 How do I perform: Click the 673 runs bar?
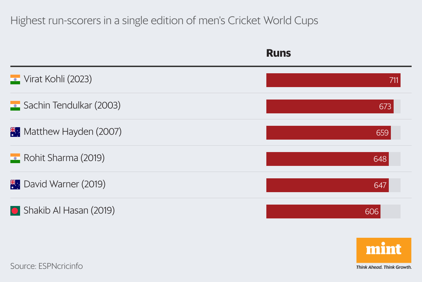(x=330, y=106)
